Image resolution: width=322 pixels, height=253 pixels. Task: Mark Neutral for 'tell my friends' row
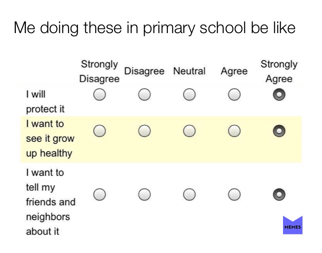click(x=189, y=194)
